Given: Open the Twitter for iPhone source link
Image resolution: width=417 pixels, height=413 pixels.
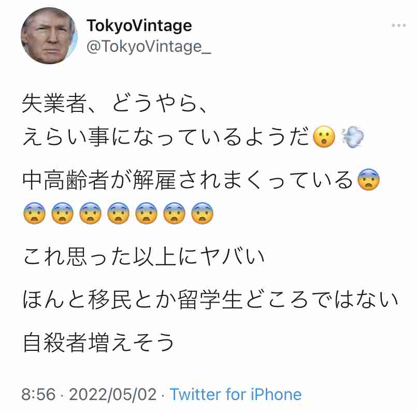Looking at the screenshot, I should (236, 394).
